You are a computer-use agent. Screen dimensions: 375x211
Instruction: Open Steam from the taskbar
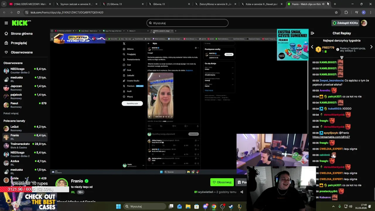(x=231, y=206)
